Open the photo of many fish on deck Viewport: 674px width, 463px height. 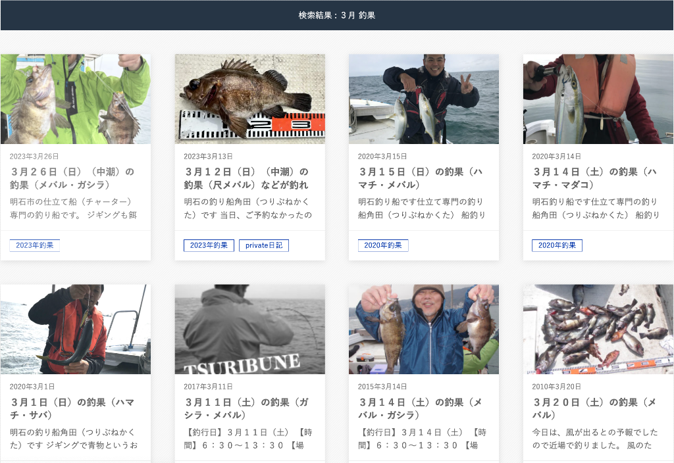click(598, 329)
